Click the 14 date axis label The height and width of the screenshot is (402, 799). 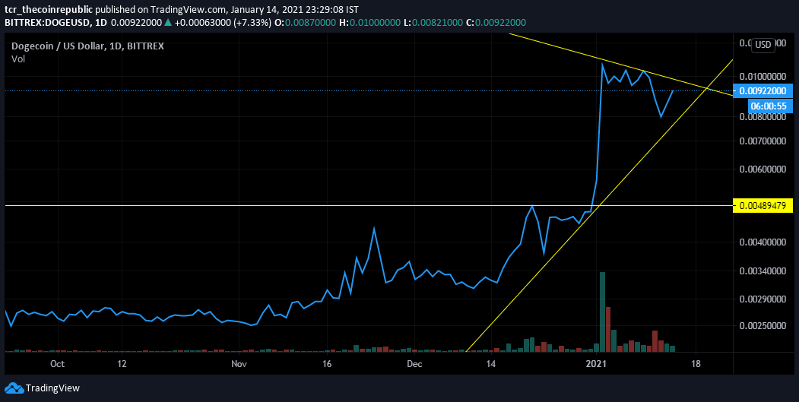(490, 364)
